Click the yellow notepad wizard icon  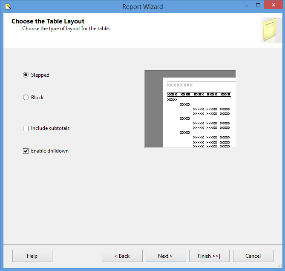(x=270, y=30)
